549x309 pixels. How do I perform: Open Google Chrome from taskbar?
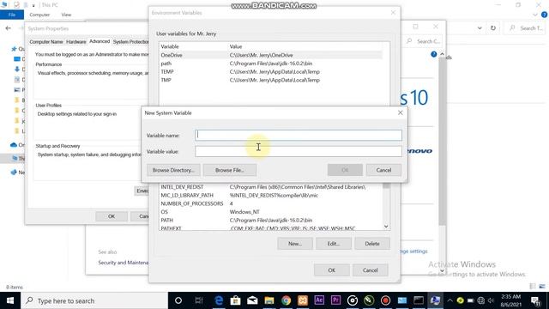click(x=286, y=300)
